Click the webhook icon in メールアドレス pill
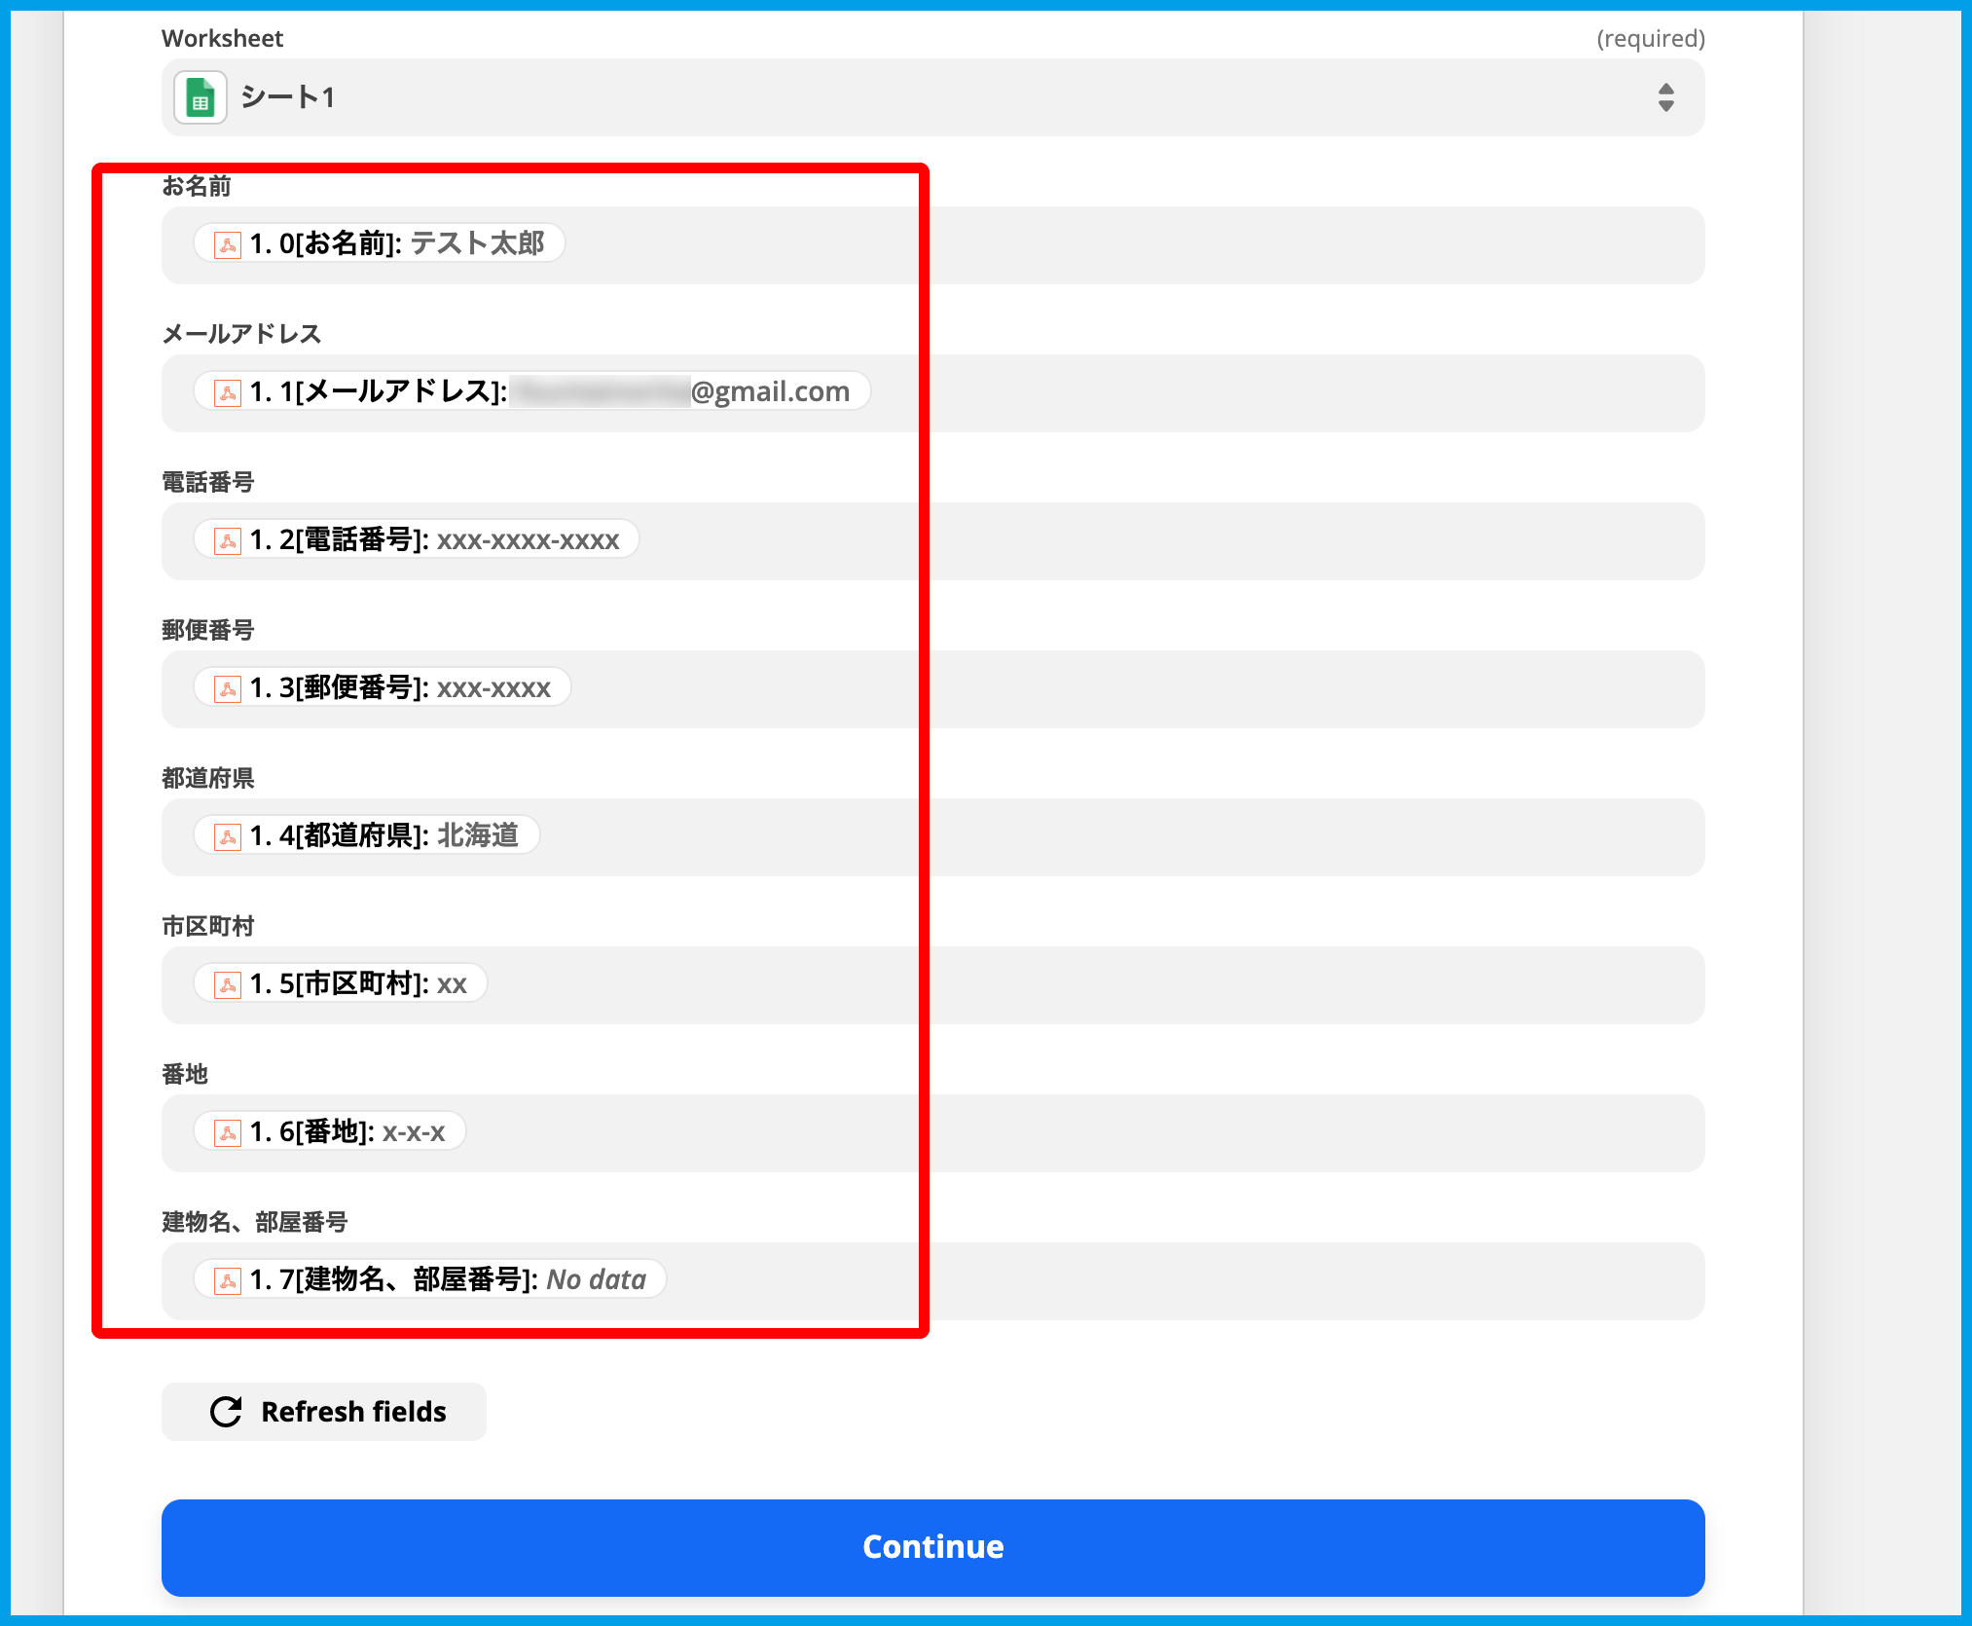 [228, 392]
